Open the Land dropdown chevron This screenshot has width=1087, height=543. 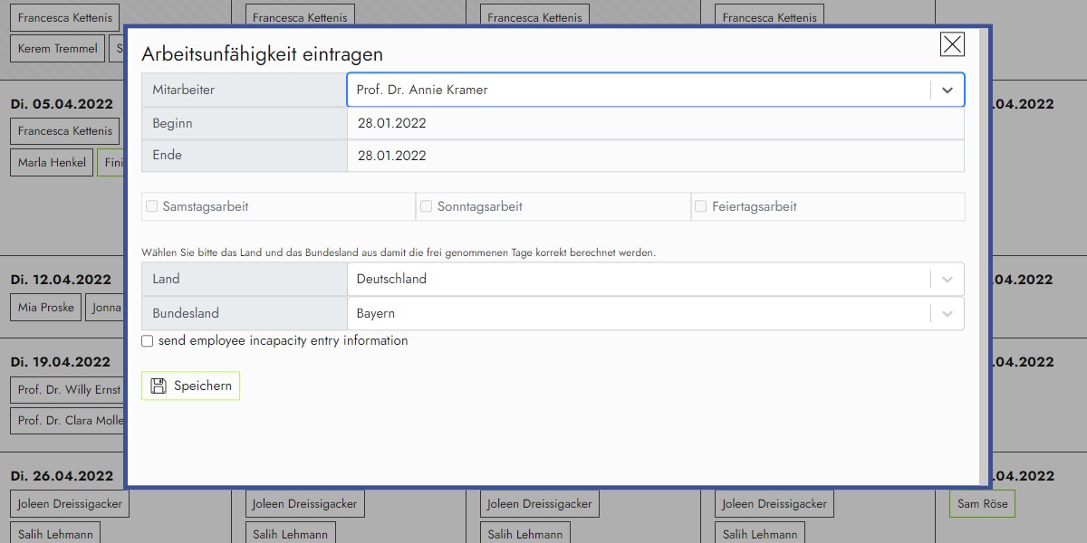point(947,280)
